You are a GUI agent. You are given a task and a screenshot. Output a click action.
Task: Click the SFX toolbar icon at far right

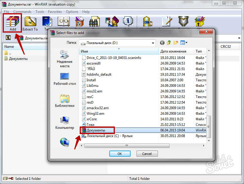[x=201, y=22]
